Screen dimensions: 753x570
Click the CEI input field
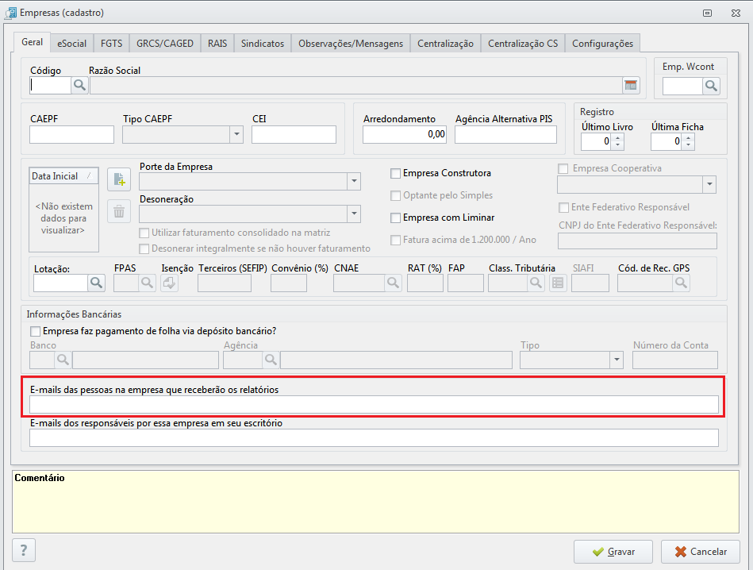[294, 134]
